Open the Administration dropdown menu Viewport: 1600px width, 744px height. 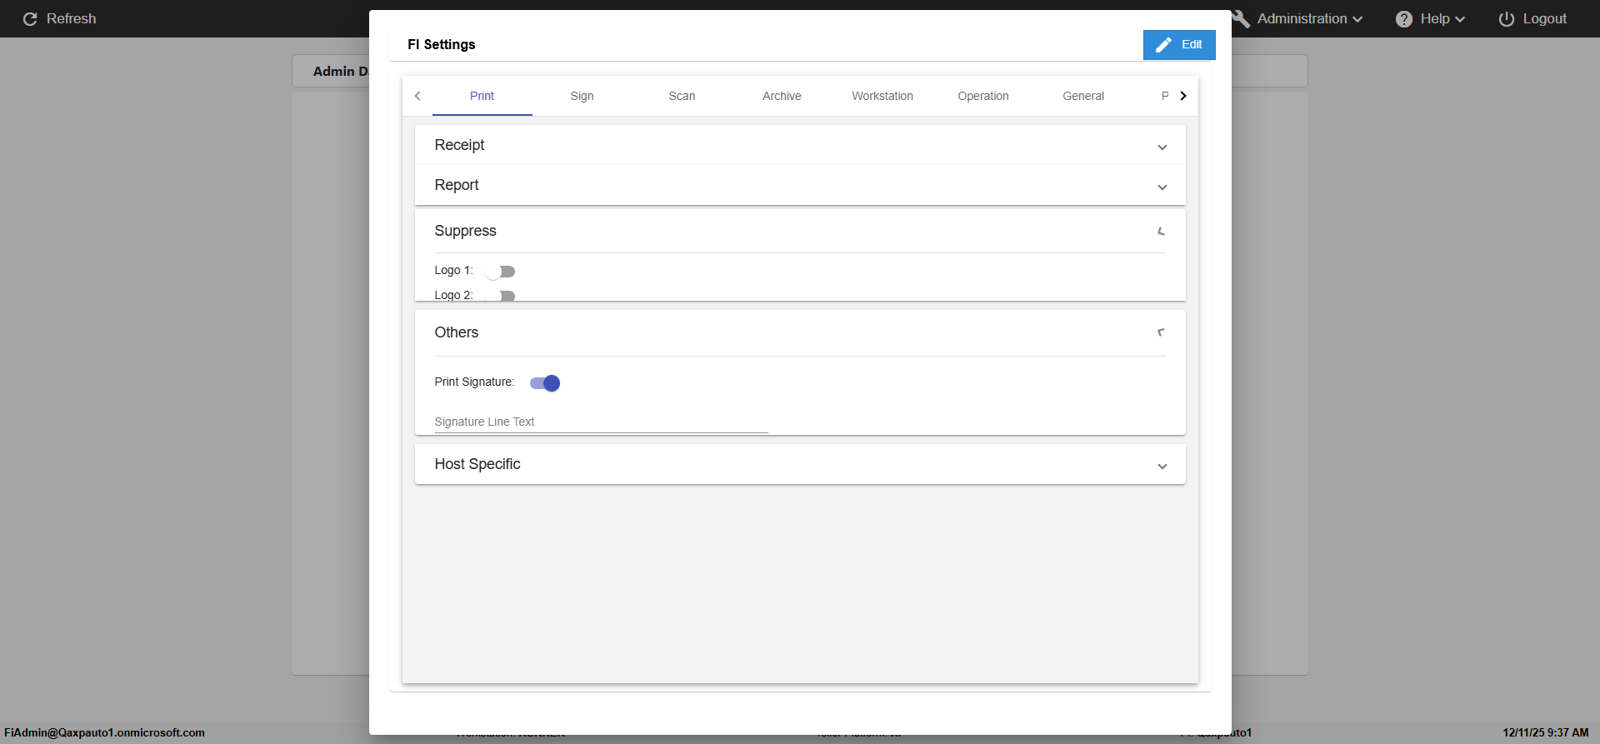1309,19
